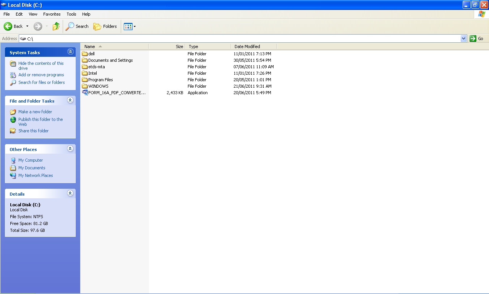Open the Favorites menu

[x=52, y=14]
